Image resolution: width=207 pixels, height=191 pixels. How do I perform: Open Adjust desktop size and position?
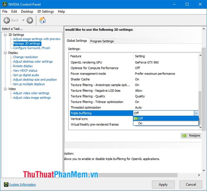tap(35, 79)
